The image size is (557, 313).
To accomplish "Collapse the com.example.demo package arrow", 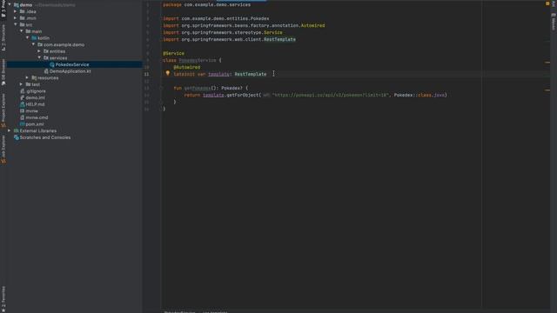I will pos(33,44).
